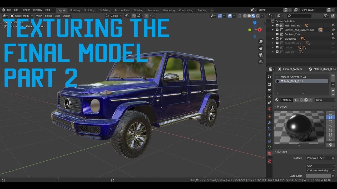Toggle fake user shield for the material
The image size is (337, 189).
pyautogui.click(x=302, y=100)
